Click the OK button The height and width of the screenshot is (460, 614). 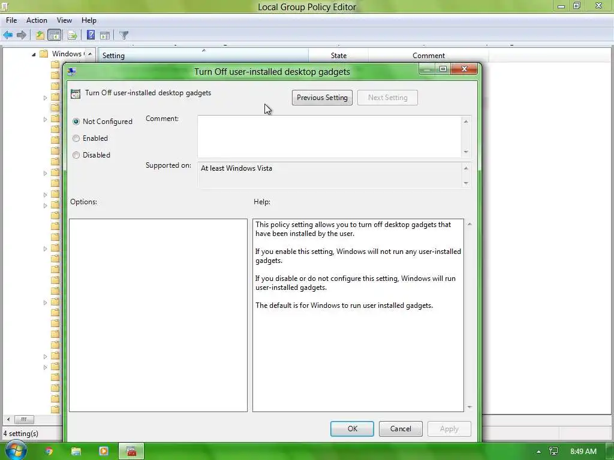click(x=352, y=429)
